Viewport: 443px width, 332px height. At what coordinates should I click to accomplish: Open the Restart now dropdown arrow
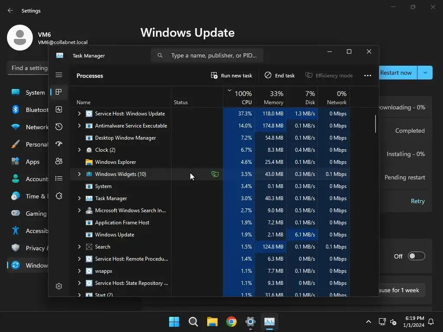point(425,73)
